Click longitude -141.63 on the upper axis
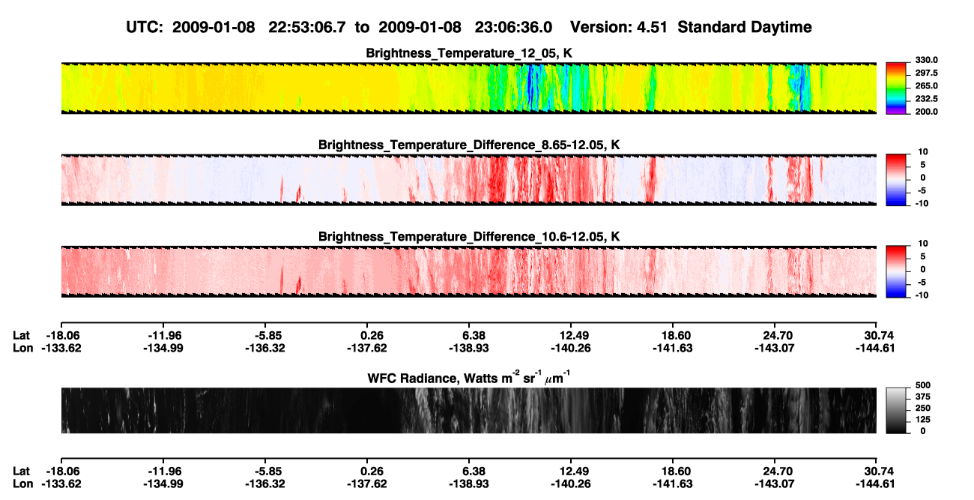The width and height of the screenshot is (974, 500). tap(673, 348)
